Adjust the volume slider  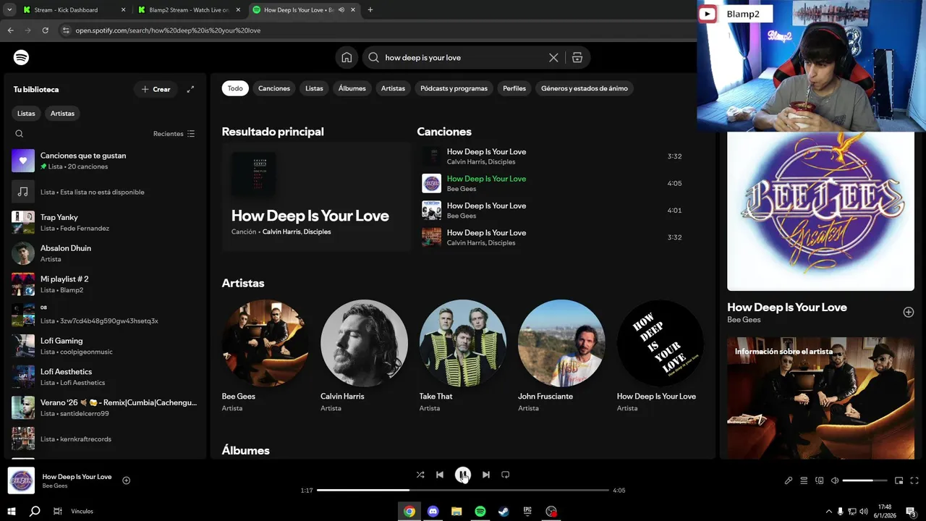click(x=865, y=480)
